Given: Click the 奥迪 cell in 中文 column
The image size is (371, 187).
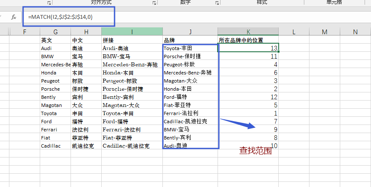Looking at the screenshot, I should pos(86,48).
